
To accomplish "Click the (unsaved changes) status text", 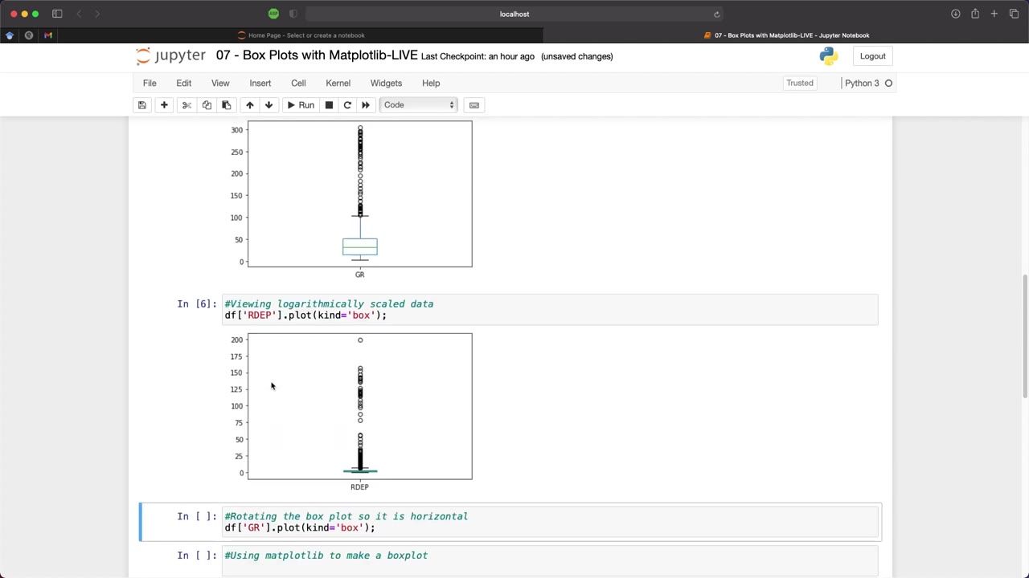I will [x=577, y=57].
